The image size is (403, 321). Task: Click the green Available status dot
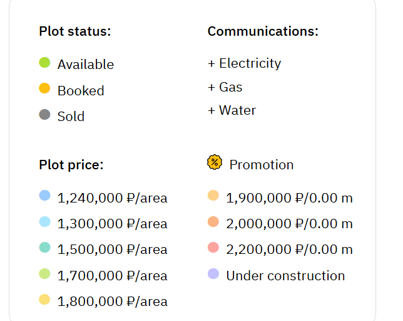point(44,63)
